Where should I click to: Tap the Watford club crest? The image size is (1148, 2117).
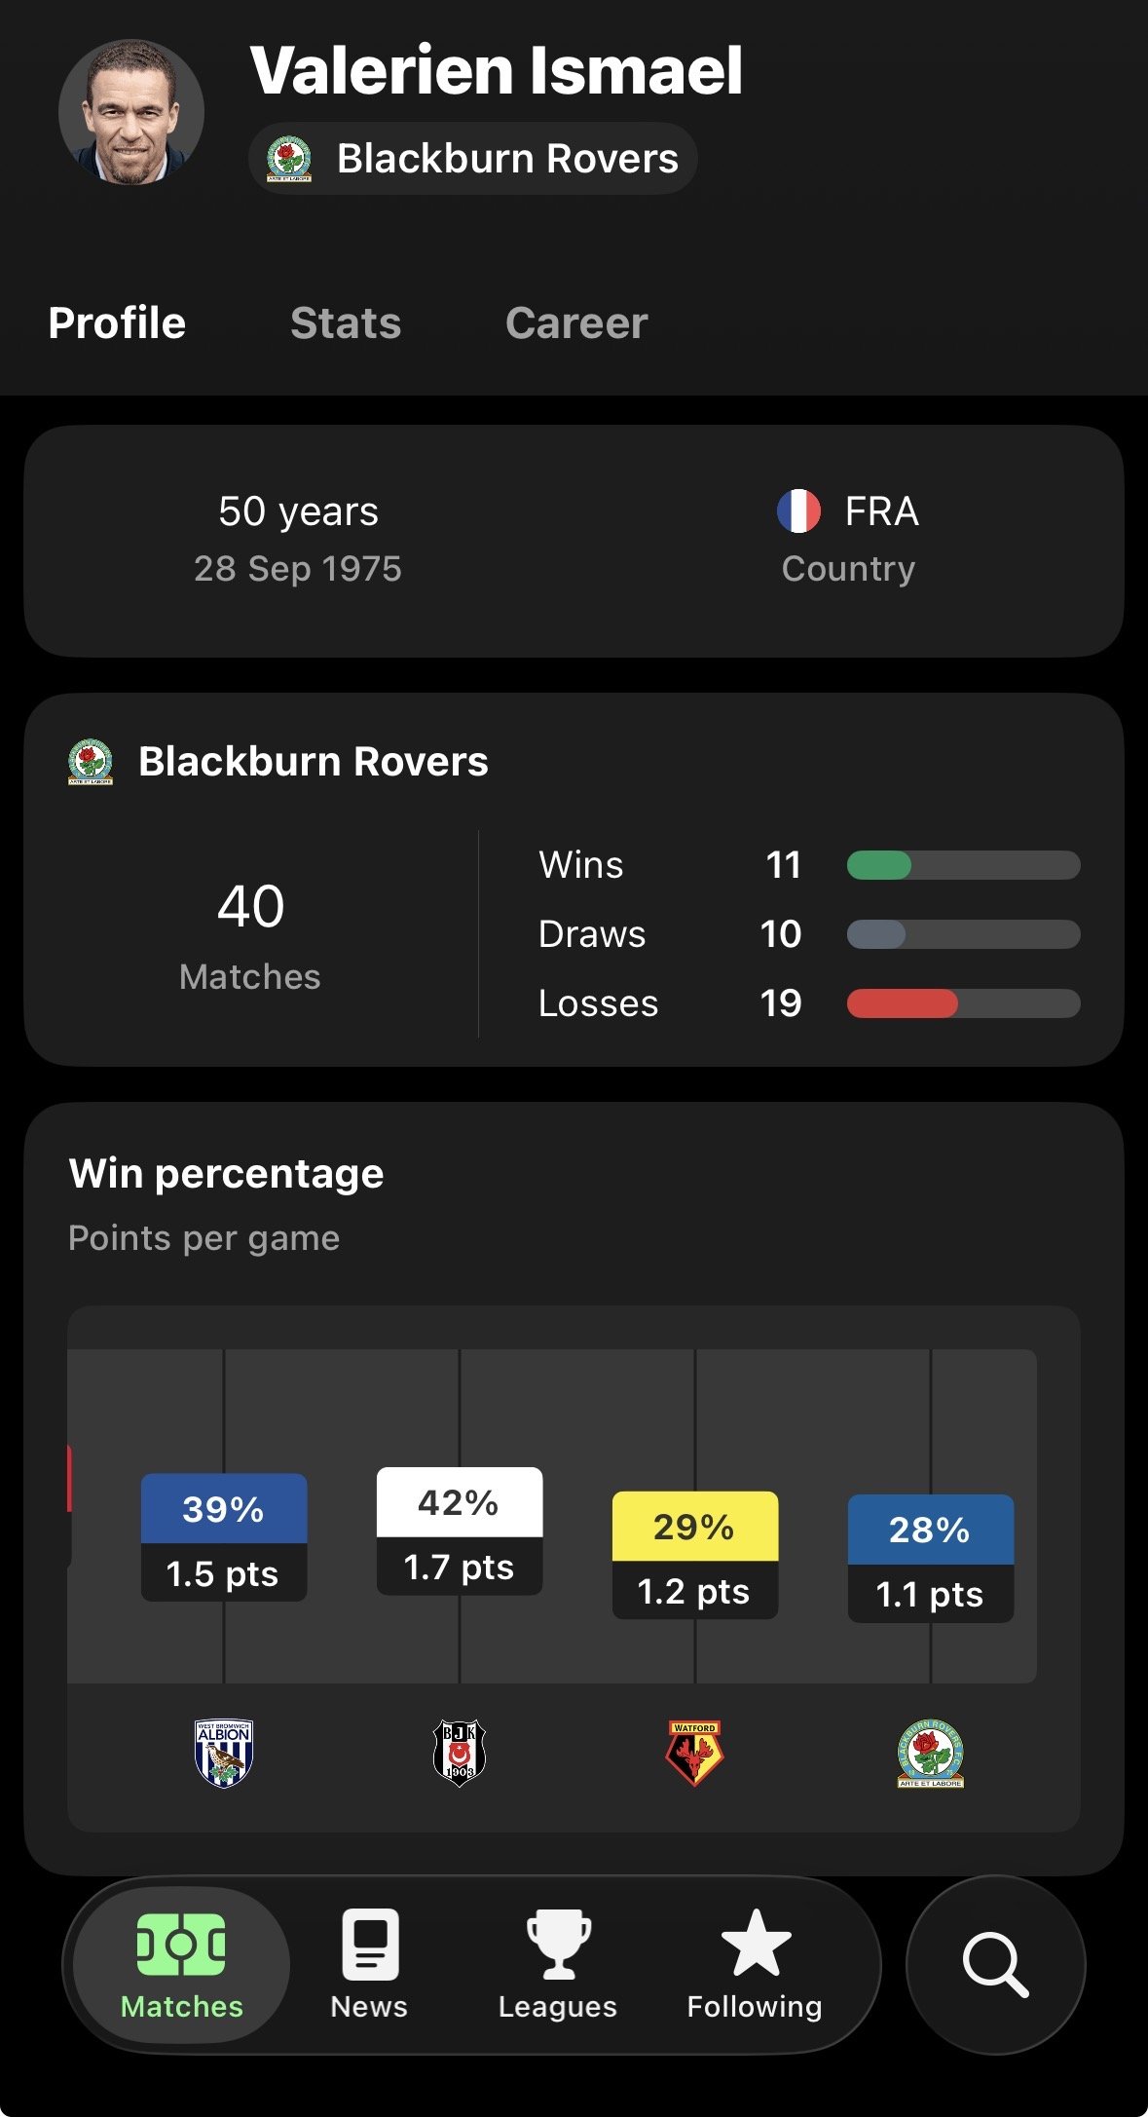pos(694,1753)
